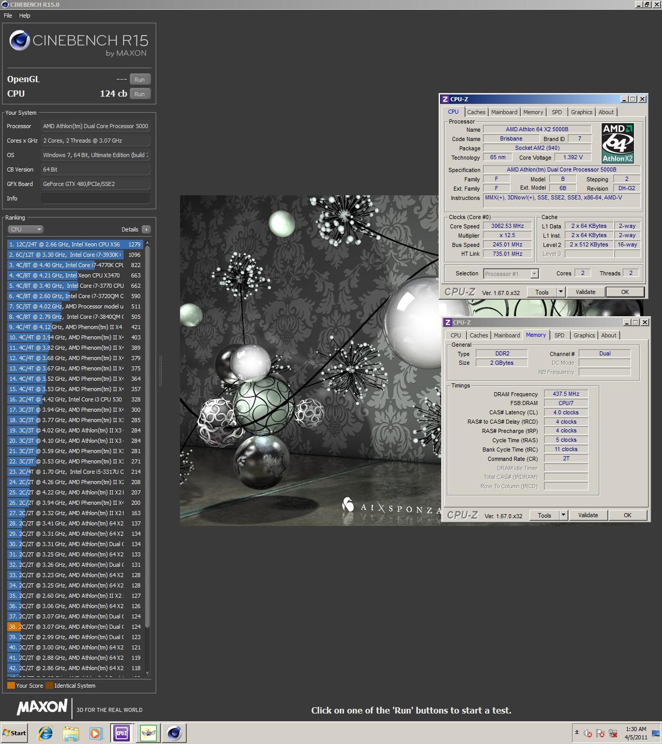
Task: Open Memory tab in upper CPU-Z window
Action: pyautogui.click(x=533, y=112)
